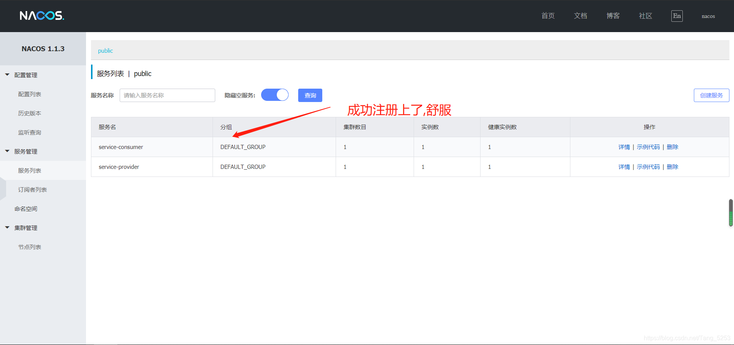Open 命名空间 in the sidebar
734x345 pixels.
26,209
